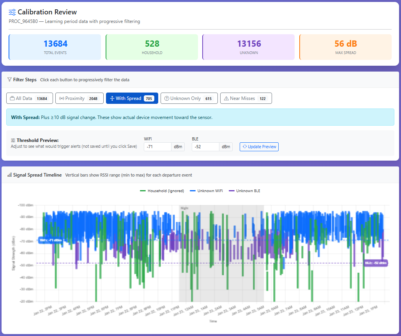Toggle Household (Ignored) legend series
Viewport: 401px width, 336px height.
coord(162,191)
